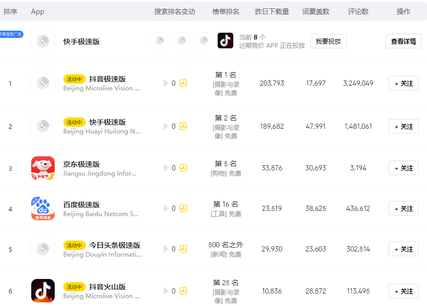The height and width of the screenshot is (306, 427).
Task: Open the trend chart icon for 百度极速版
Action: point(183,208)
